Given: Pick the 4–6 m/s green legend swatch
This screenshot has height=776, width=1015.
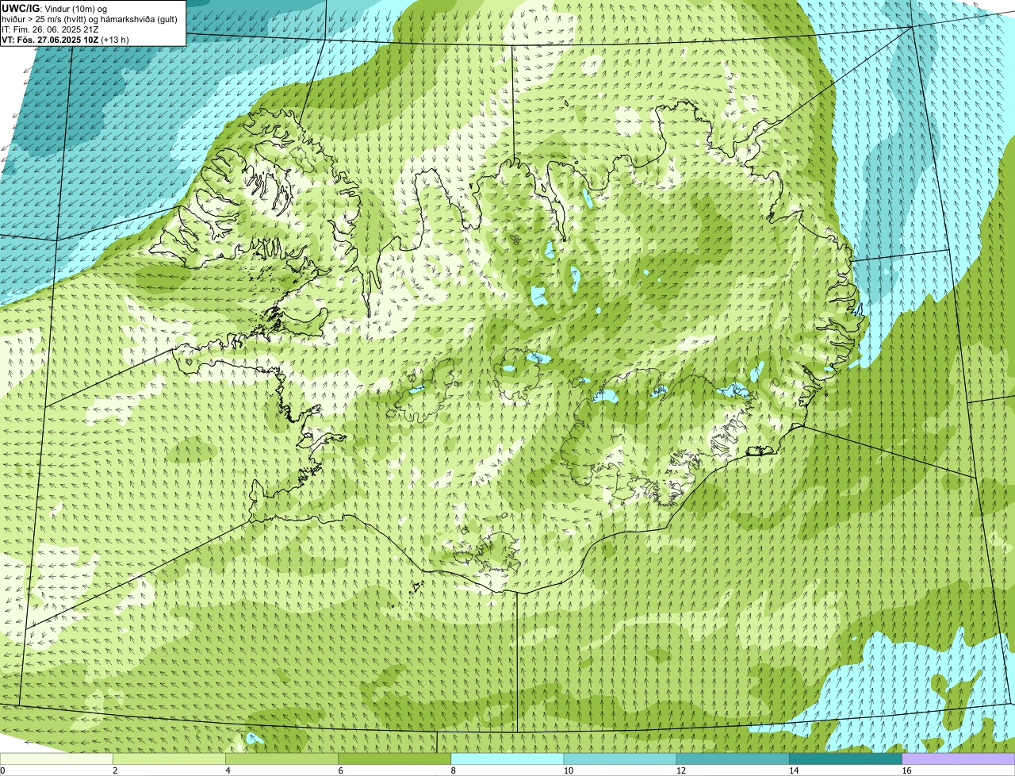Looking at the screenshot, I should 282,759.
